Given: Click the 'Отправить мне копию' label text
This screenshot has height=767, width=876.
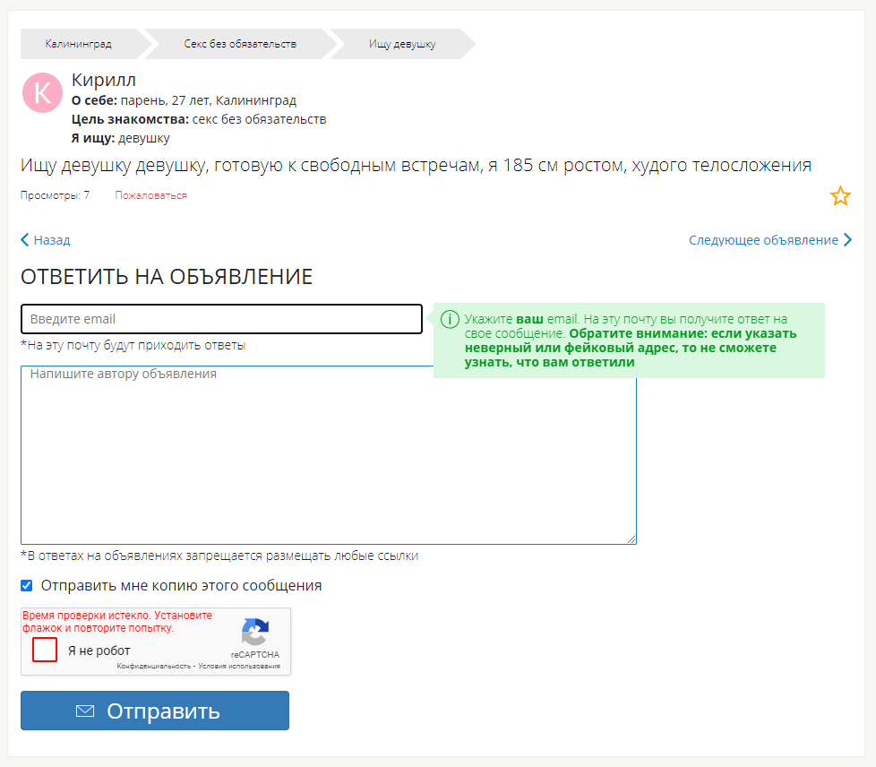Looking at the screenshot, I should pyautogui.click(x=181, y=586).
